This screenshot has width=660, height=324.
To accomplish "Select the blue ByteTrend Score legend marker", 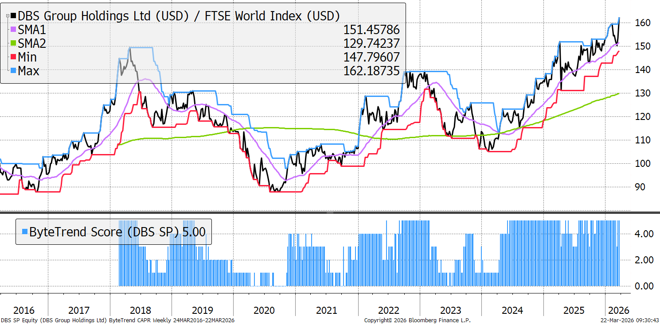I will (24, 231).
